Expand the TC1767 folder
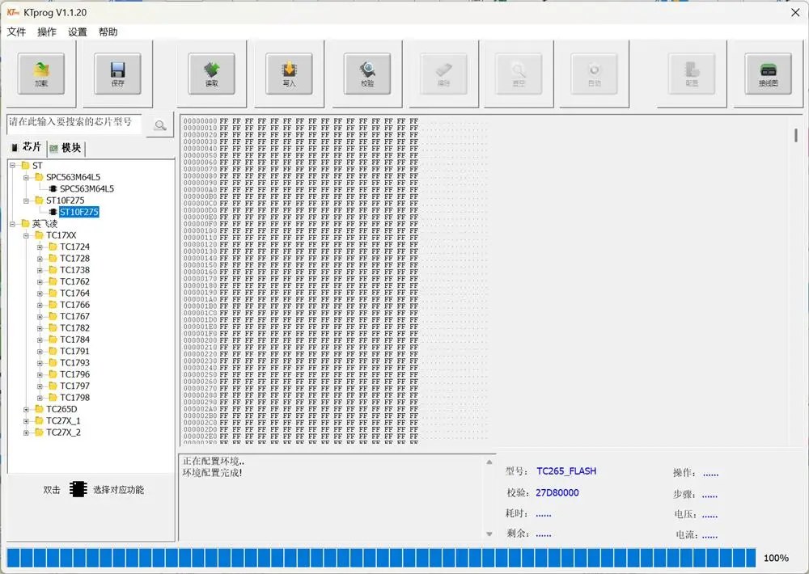 pyautogui.click(x=40, y=317)
